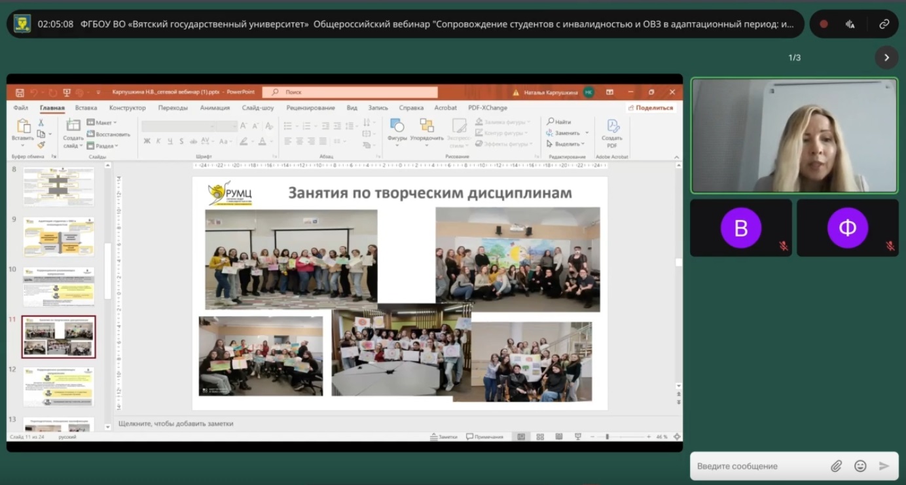Click the Save icon in PowerPoint title bar
906x485 pixels.
(20, 92)
